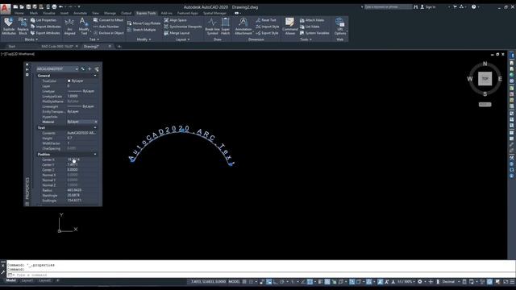Click the TrueColor ByLayer color swatch
The image size is (516, 290).
[x=69, y=81]
